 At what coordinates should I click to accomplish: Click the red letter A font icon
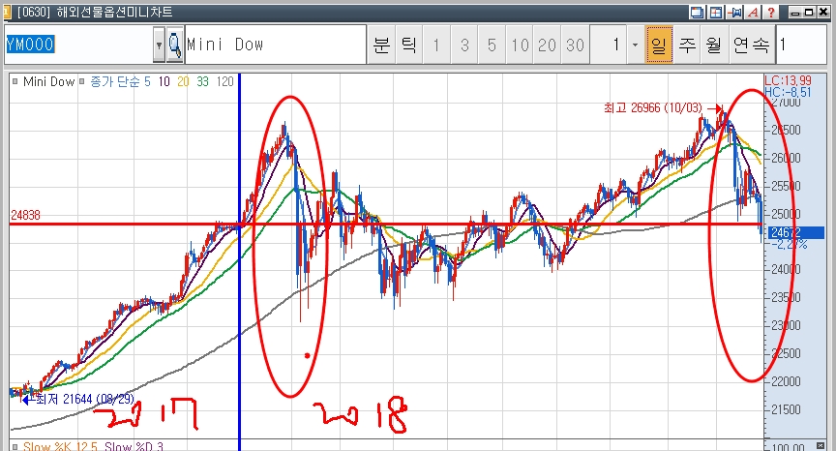pyautogui.click(x=753, y=13)
